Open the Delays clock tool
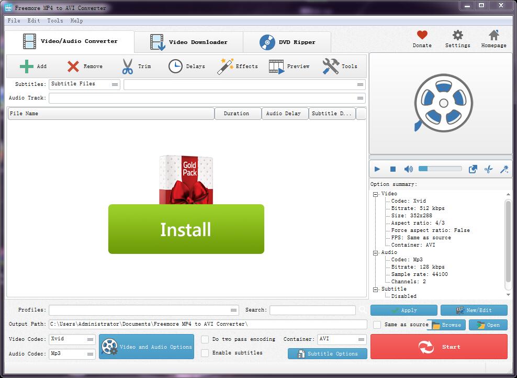Viewport: 517px width, 378px height. pos(175,66)
